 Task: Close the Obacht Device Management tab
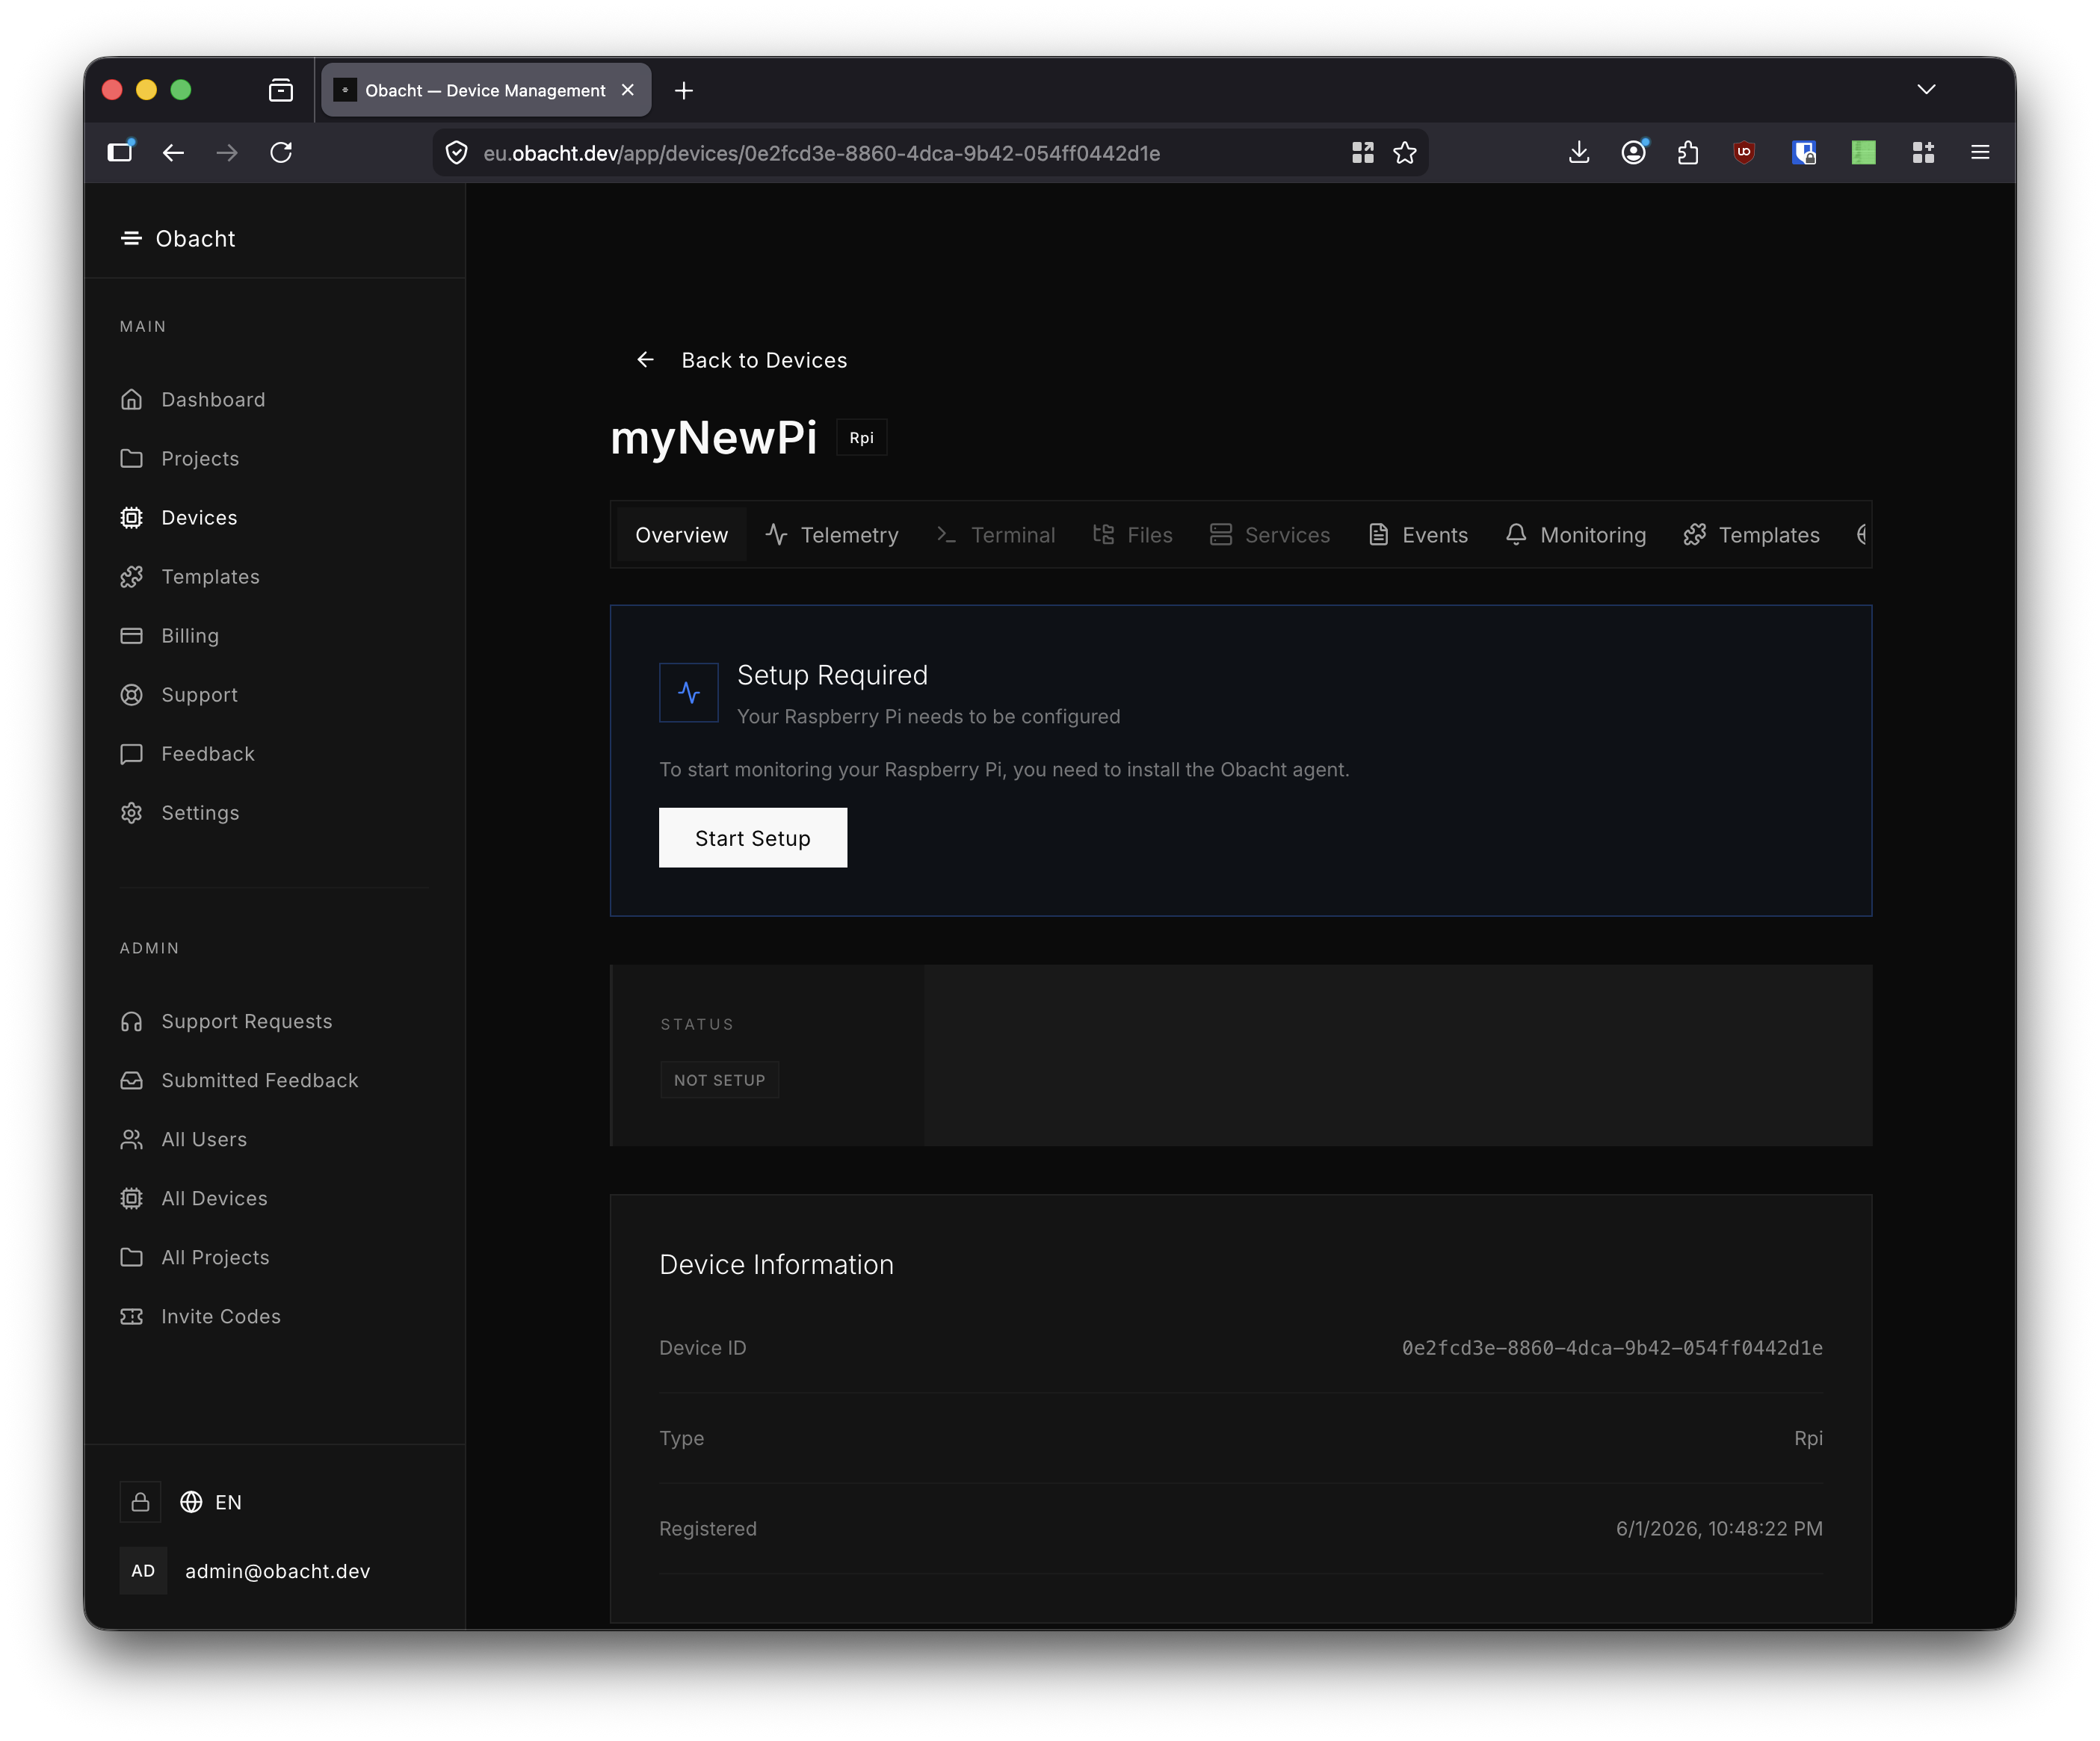(x=628, y=90)
